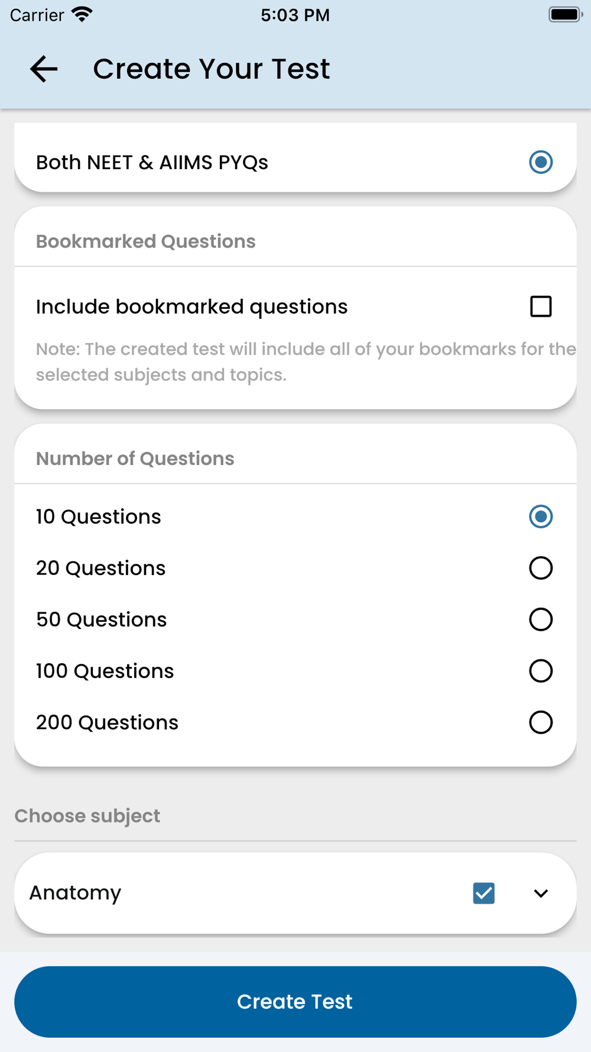
Task: Tap the Wi-Fi status icon
Action: click(x=82, y=14)
